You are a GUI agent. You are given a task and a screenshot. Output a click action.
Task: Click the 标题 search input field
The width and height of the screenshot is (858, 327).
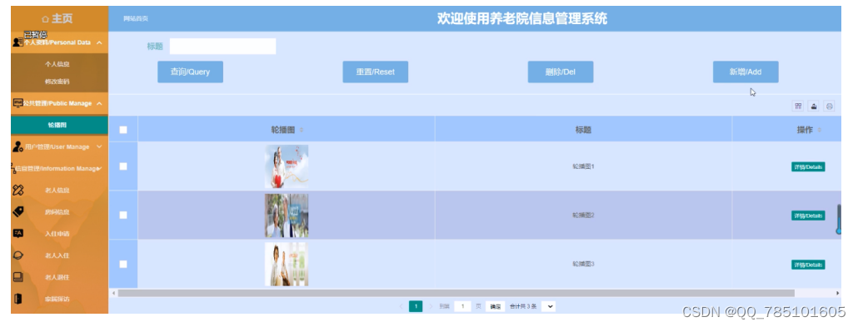(222, 47)
